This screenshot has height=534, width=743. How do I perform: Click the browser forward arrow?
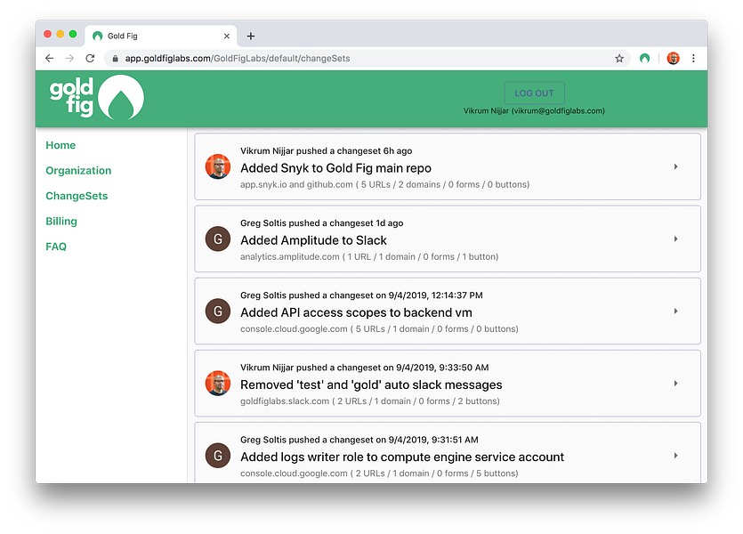coord(69,58)
